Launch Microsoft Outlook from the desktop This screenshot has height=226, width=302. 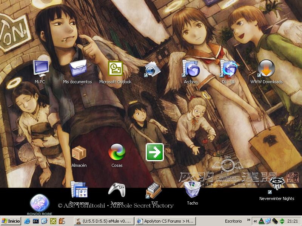pyautogui.click(x=115, y=69)
